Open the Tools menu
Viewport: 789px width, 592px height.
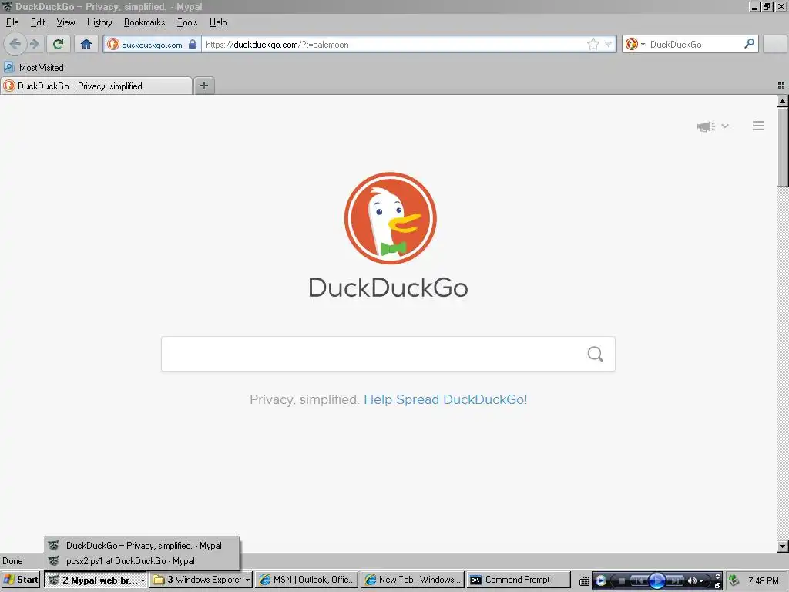point(186,22)
